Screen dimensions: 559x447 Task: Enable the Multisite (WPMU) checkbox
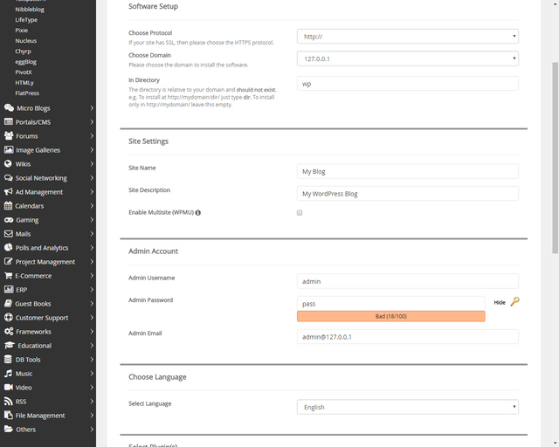click(x=300, y=212)
